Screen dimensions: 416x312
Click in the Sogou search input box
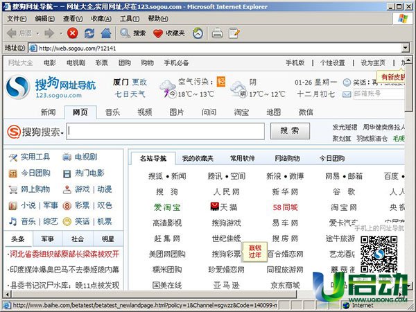165,131
